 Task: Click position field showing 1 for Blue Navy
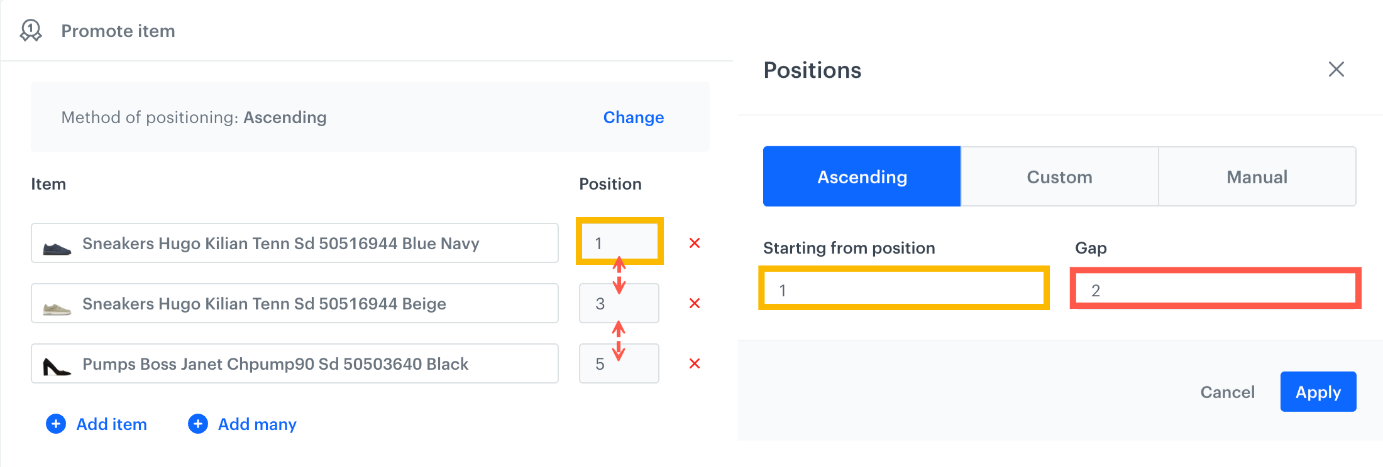[619, 243]
